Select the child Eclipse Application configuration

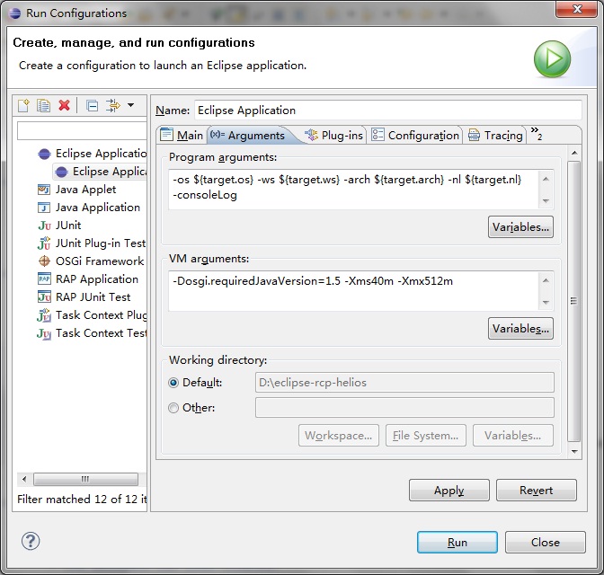pos(100,172)
